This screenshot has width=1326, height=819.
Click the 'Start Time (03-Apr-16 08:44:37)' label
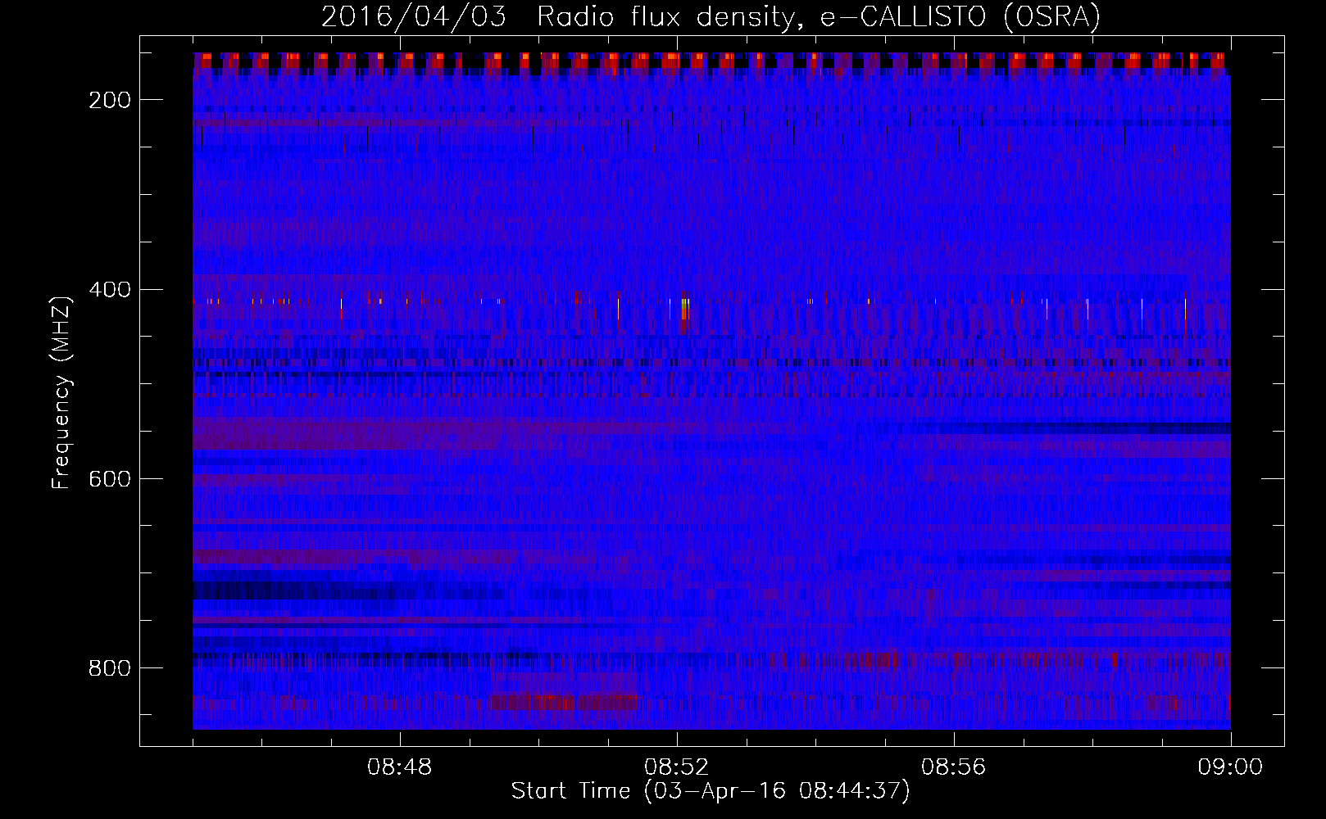tap(711, 791)
